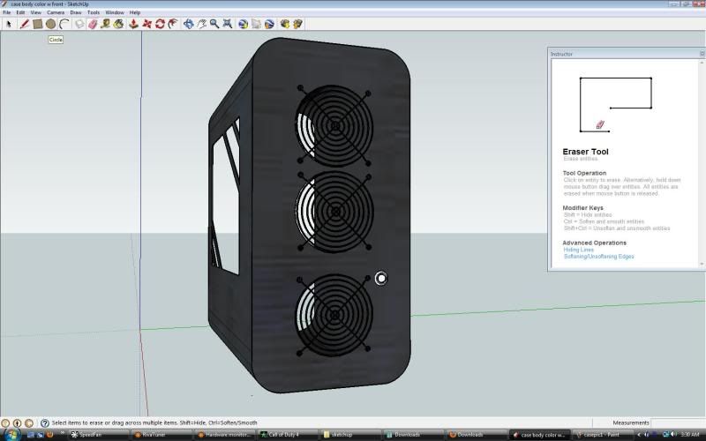Select the Tape Measure tool
Viewport: 706px width, 441px height.
106,24
